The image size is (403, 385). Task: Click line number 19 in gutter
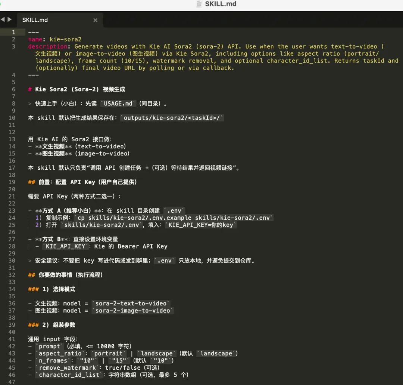12,182
